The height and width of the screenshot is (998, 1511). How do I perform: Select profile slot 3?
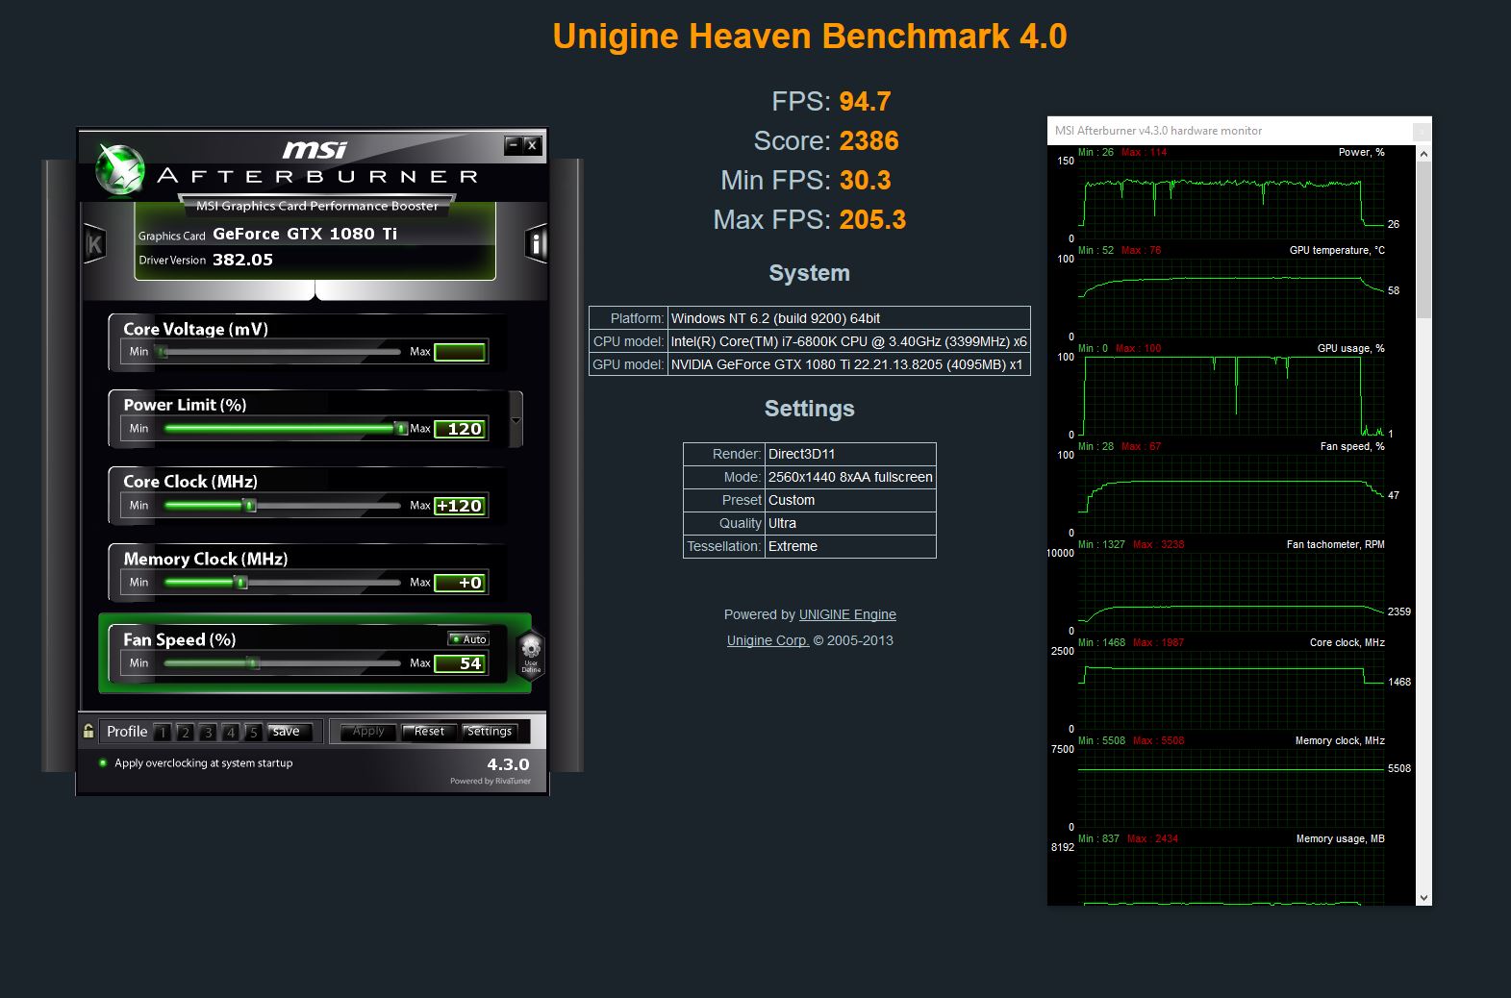coord(208,732)
